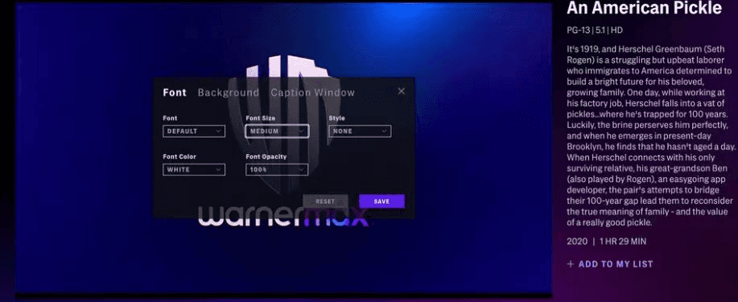Close the caption settings dialog
The height and width of the screenshot is (302, 738).
(401, 91)
